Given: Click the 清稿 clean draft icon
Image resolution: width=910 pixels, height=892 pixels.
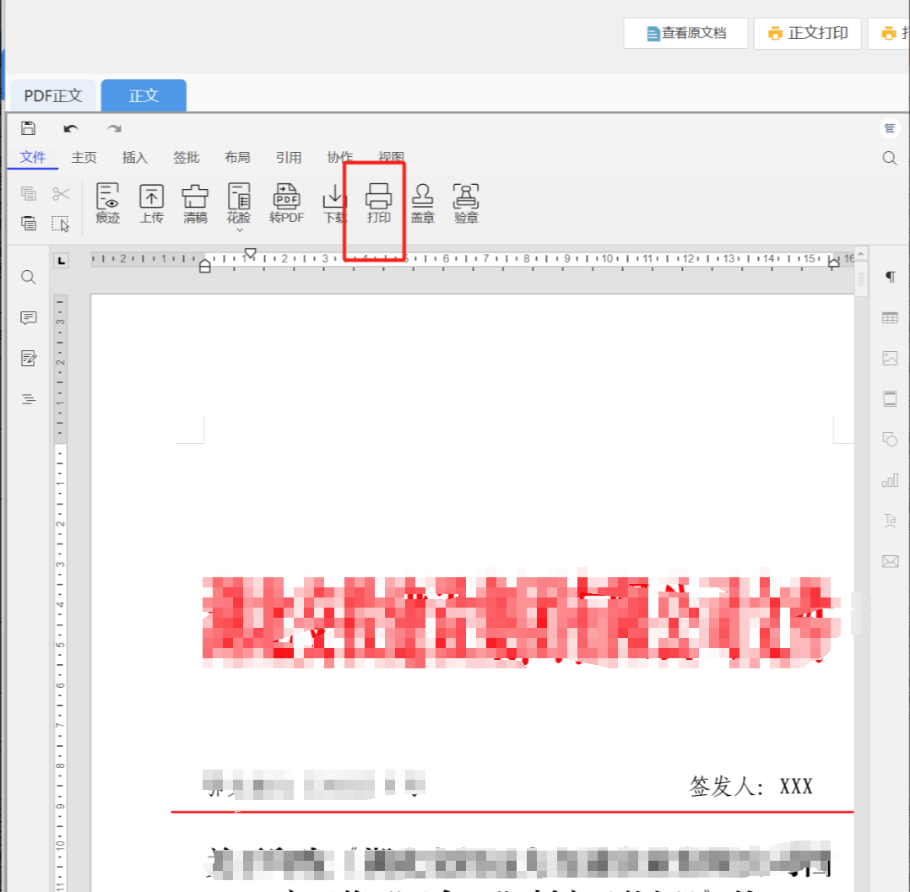Looking at the screenshot, I should pyautogui.click(x=195, y=203).
